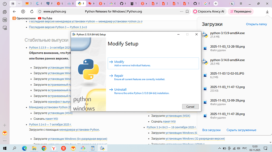Open browser downloads arrow icon

(267, 12)
